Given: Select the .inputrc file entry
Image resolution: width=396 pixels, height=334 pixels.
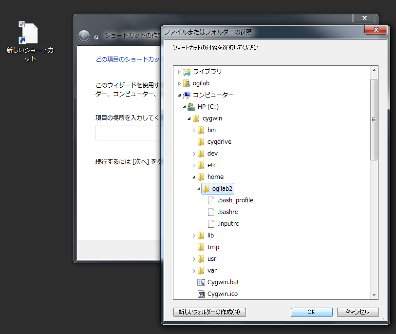Looking at the screenshot, I should (227, 224).
